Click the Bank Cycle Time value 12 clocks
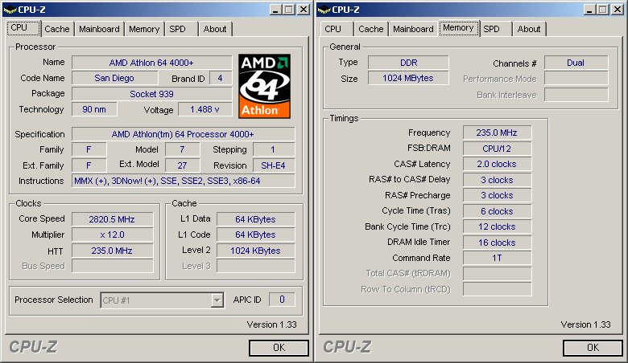 click(497, 226)
